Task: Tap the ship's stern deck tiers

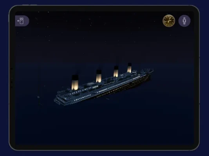Action: [x=61, y=97]
